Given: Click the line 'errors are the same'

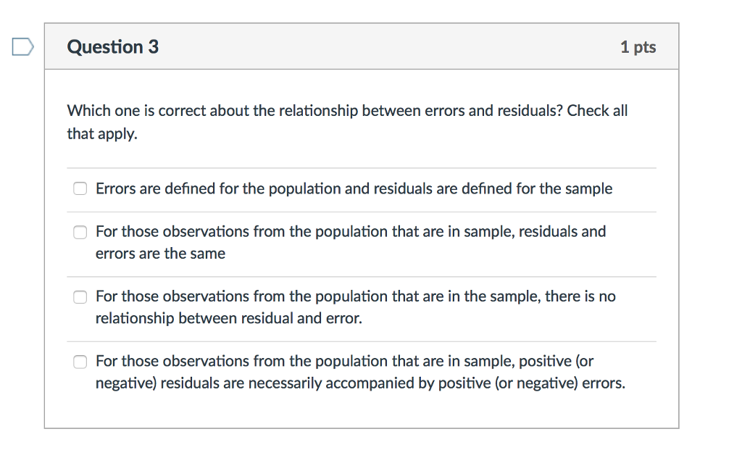Looking at the screenshot, I should point(160,254).
